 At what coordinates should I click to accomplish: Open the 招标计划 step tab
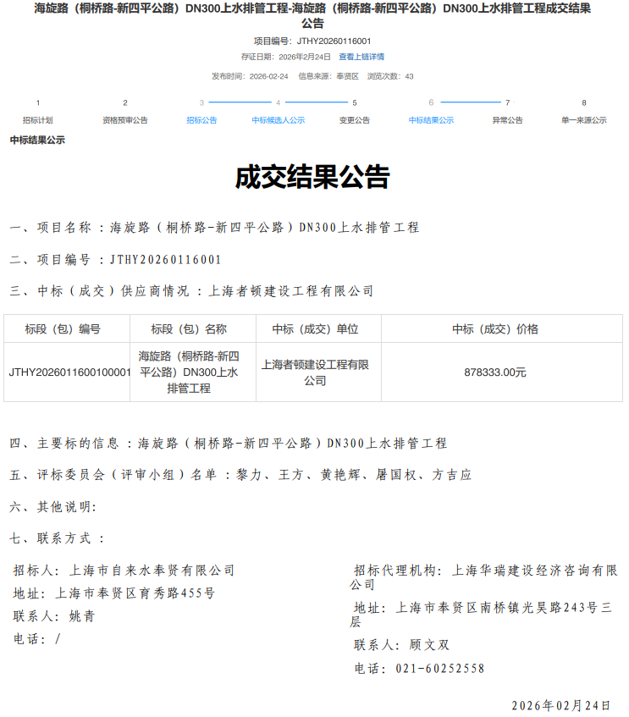(x=37, y=120)
